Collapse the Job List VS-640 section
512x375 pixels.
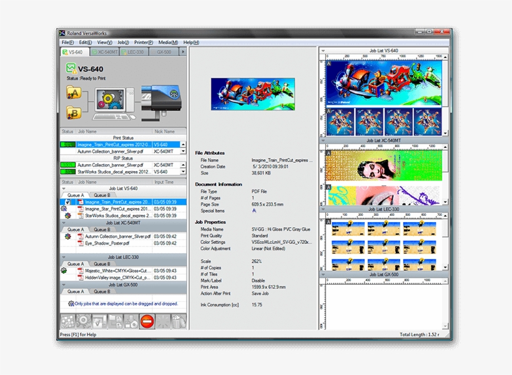(x=63, y=188)
